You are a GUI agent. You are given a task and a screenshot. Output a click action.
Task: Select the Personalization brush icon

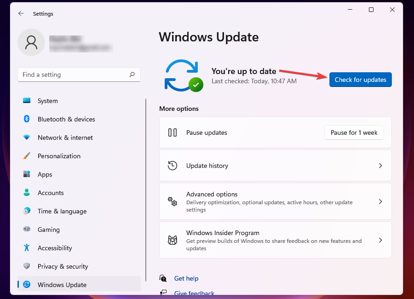pyautogui.click(x=27, y=156)
